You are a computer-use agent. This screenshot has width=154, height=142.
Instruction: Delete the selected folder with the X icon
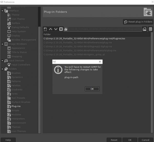click(x=61, y=29)
